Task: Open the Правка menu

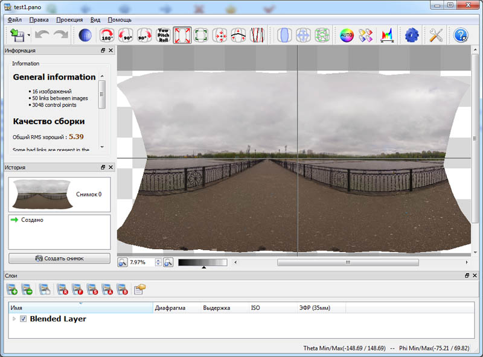Action: click(39, 20)
